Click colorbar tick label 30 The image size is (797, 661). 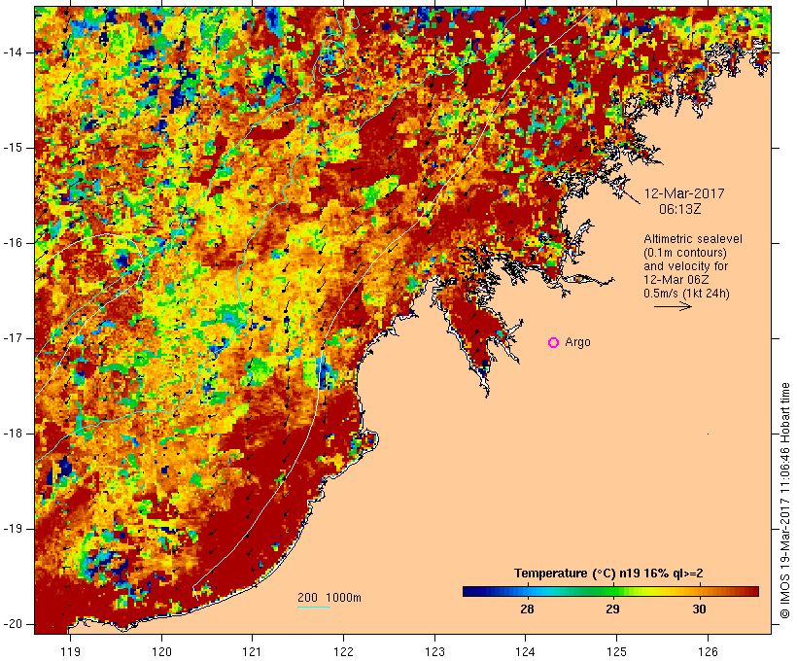699,609
